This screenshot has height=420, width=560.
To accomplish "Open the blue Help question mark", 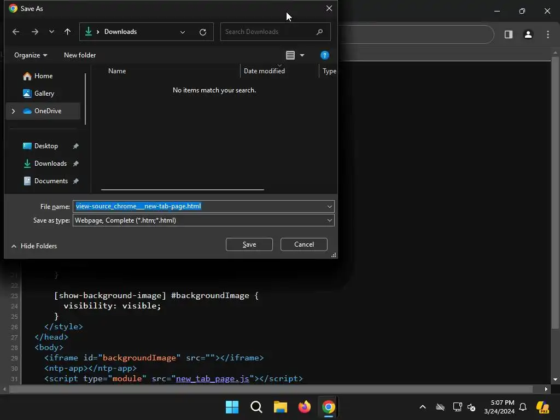I will click(x=325, y=55).
